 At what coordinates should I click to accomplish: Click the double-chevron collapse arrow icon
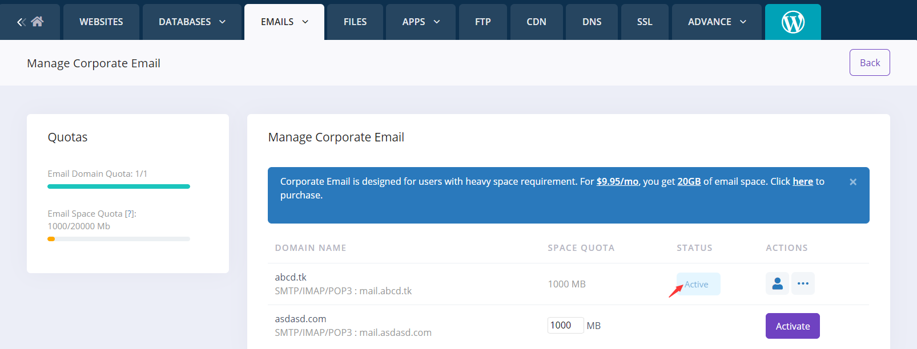pos(22,22)
